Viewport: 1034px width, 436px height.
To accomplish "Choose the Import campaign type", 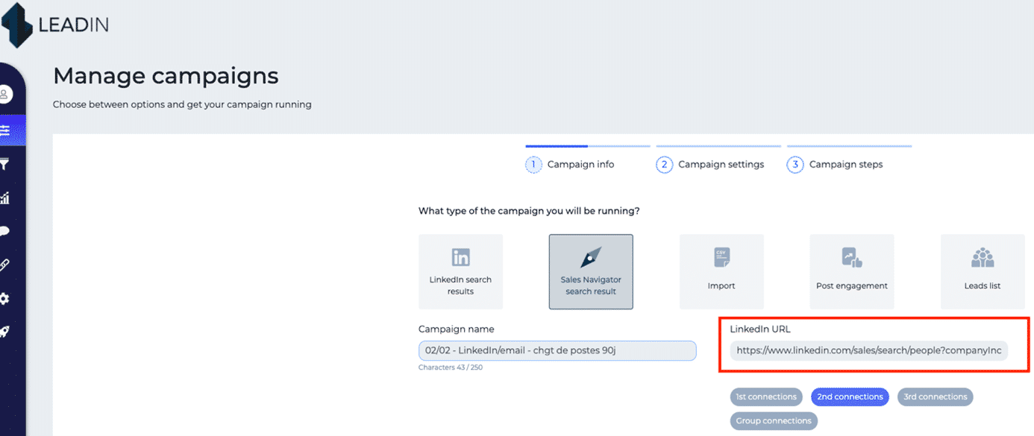I will click(x=721, y=272).
